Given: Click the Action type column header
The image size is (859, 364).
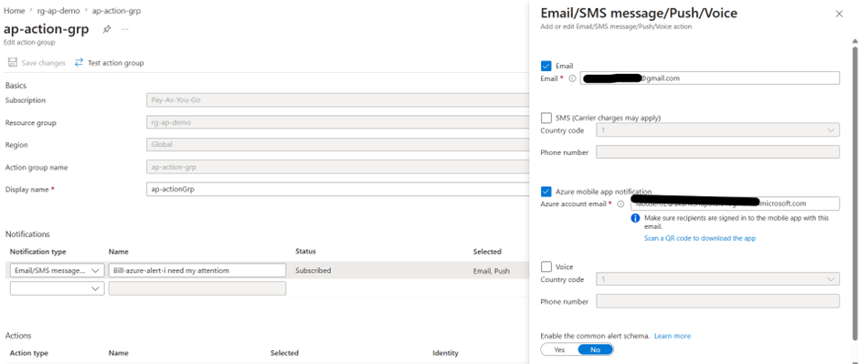Looking at the screenshot, I should (28, 353).
